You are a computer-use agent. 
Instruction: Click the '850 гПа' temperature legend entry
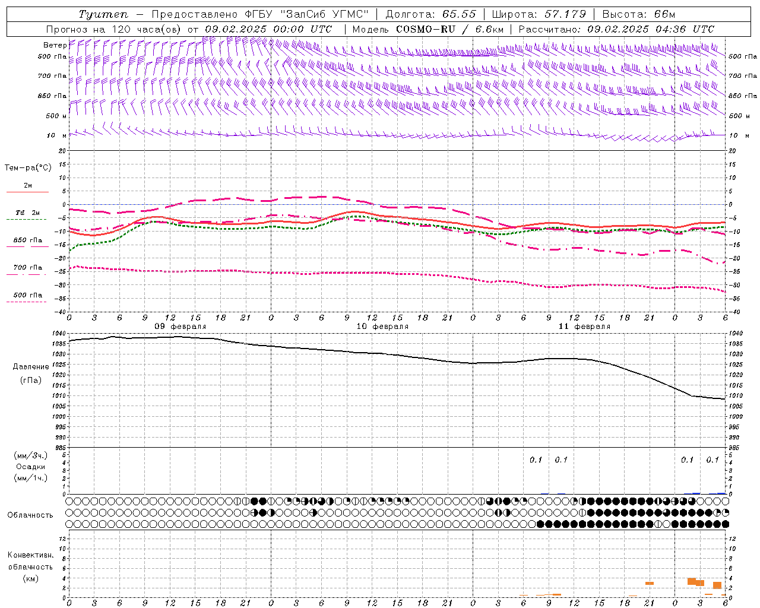[x=27, y=240]
